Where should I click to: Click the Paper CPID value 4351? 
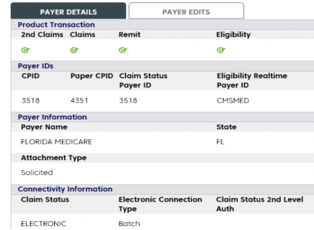click(x=79, y=101)
